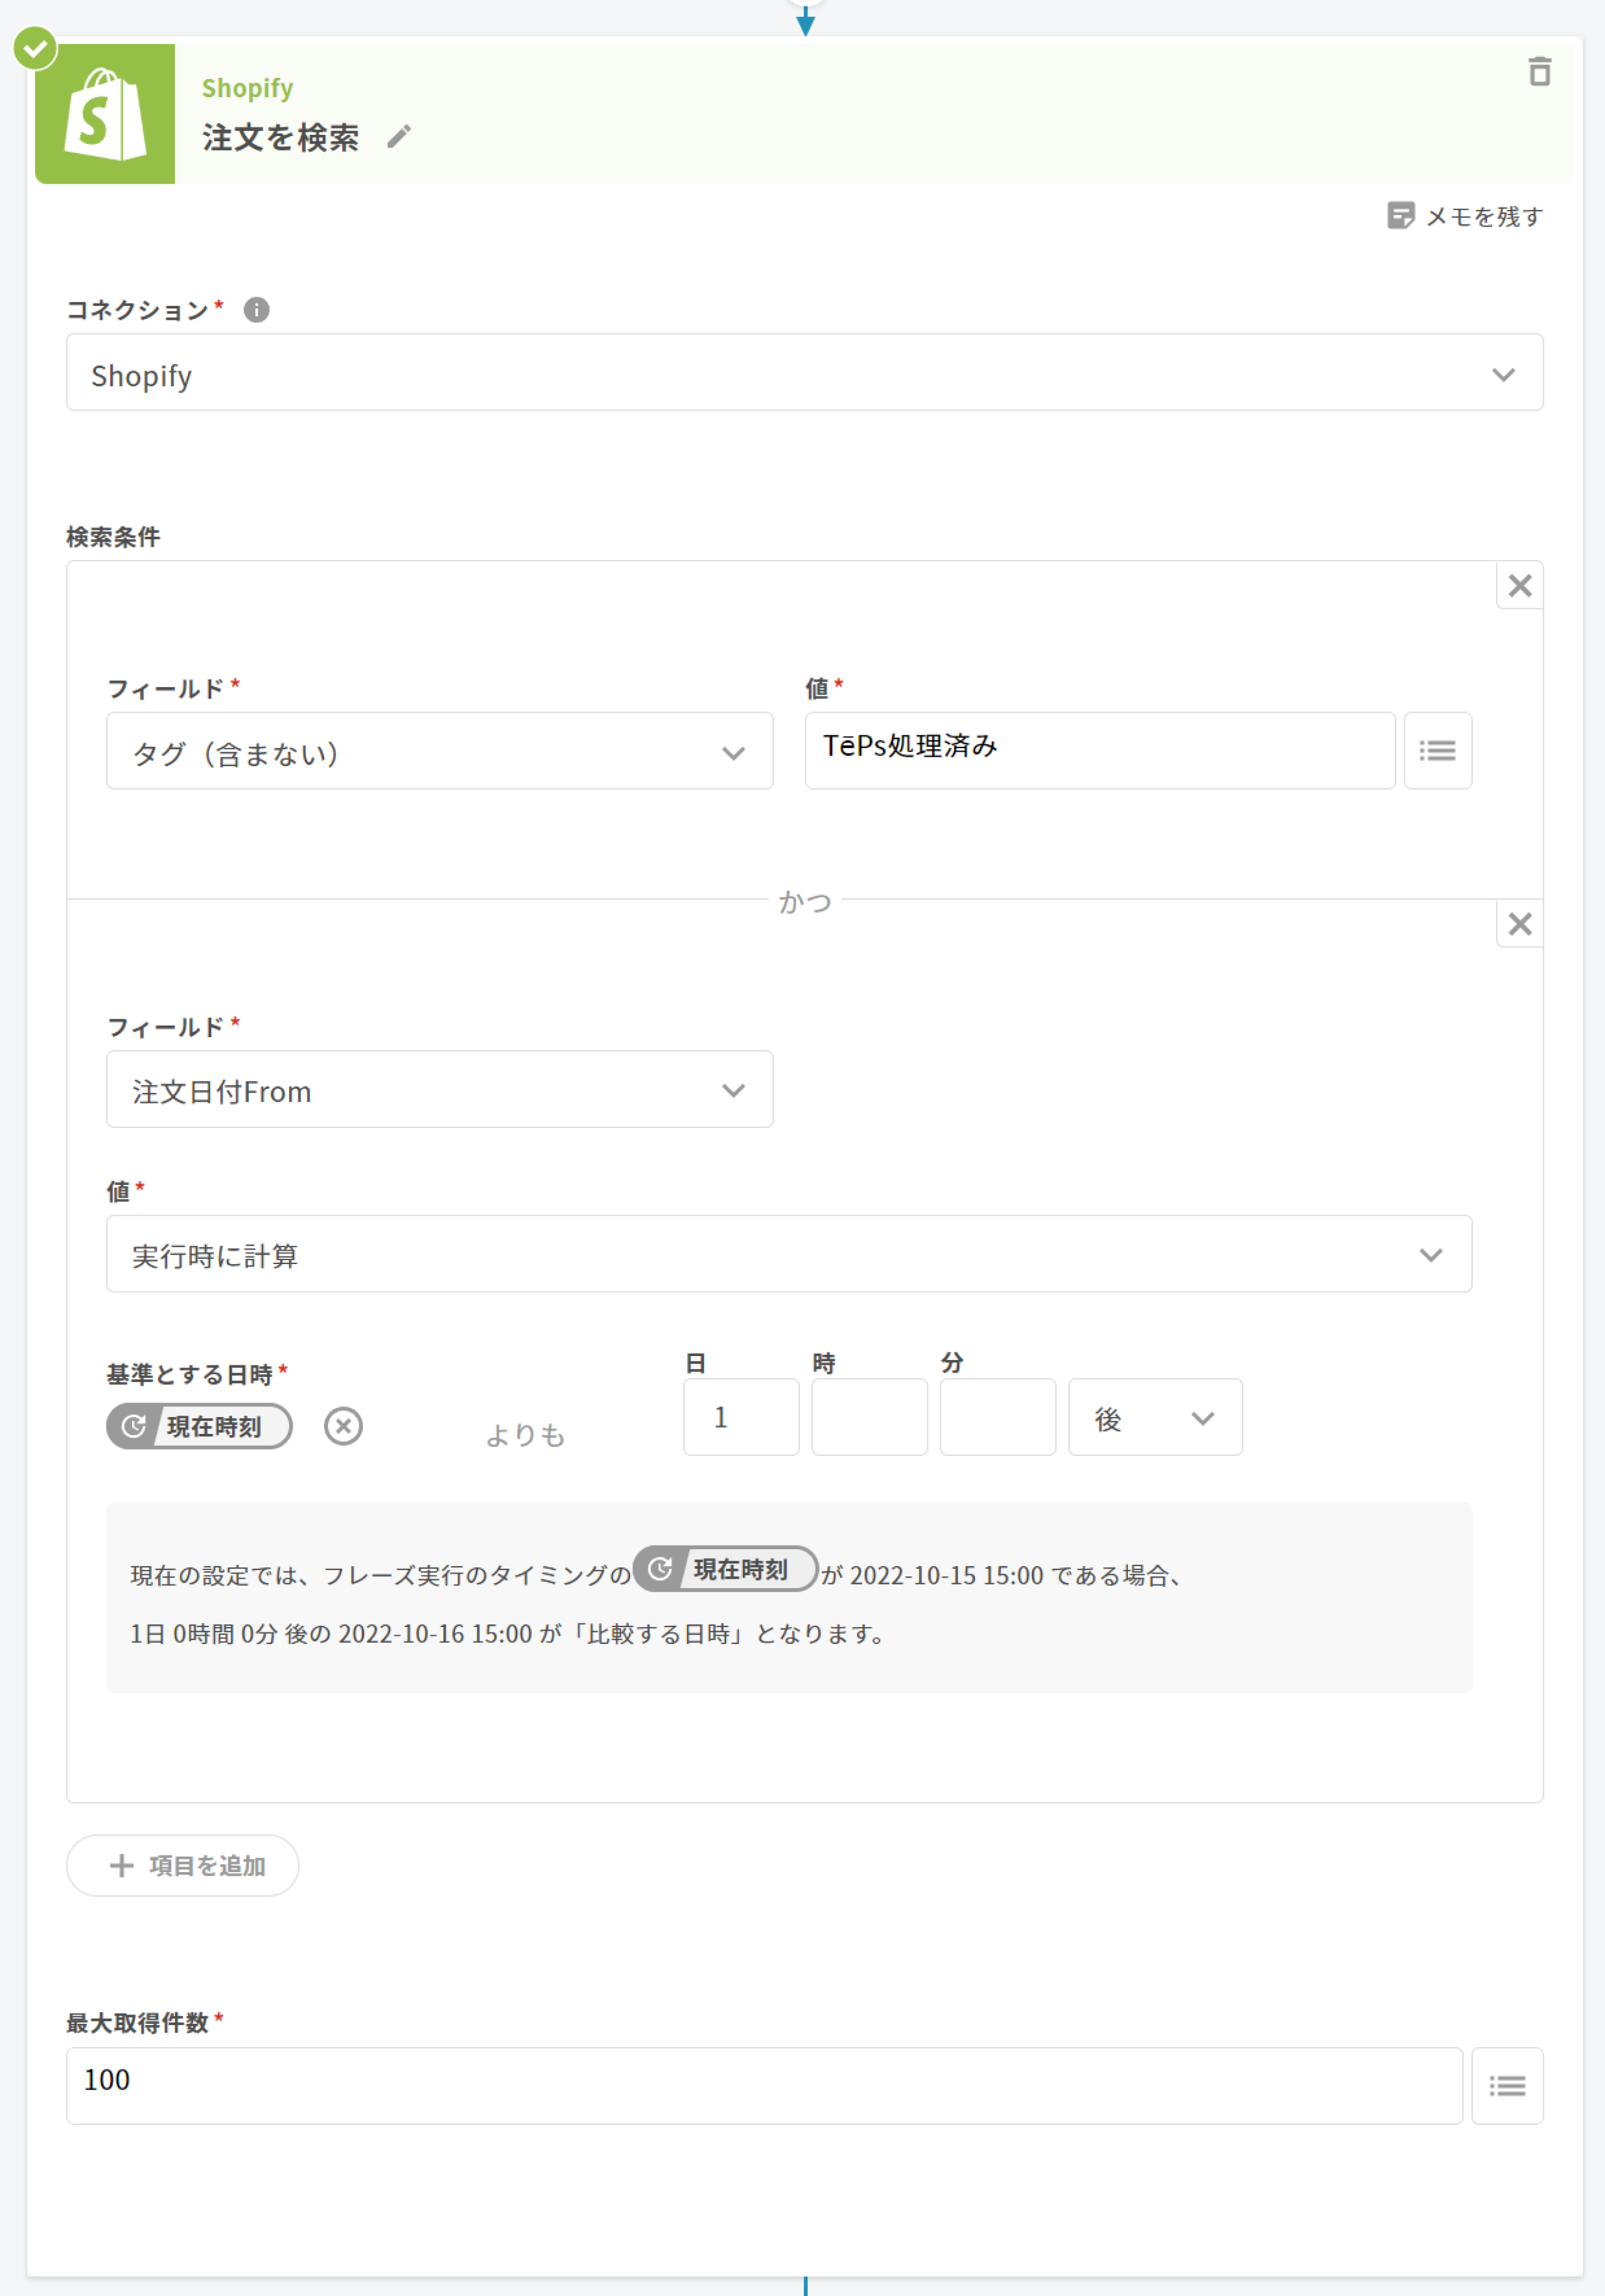Image resolution: width=1605 pixels, height=2296 pixels.
Task: Click the 日 input field showing 1
Action: (x=741, y=1418)
